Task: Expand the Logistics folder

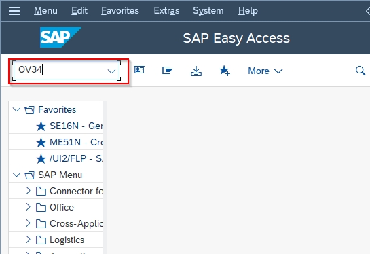Action: 28,240
